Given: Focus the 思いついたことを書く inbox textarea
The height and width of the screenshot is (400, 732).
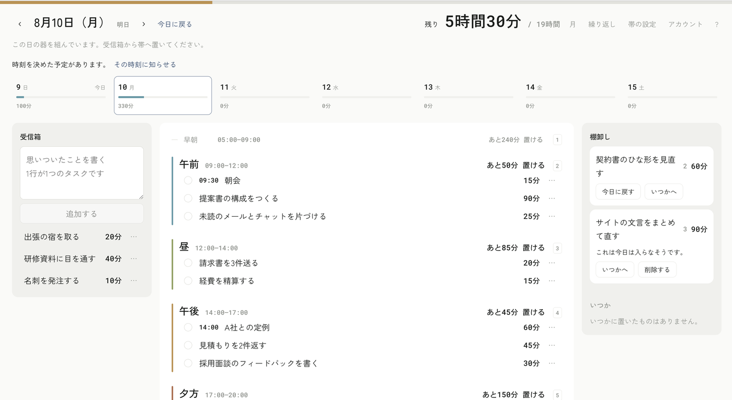Looking at the screenshot, I should pyautogui.click(x=82, y=173).
